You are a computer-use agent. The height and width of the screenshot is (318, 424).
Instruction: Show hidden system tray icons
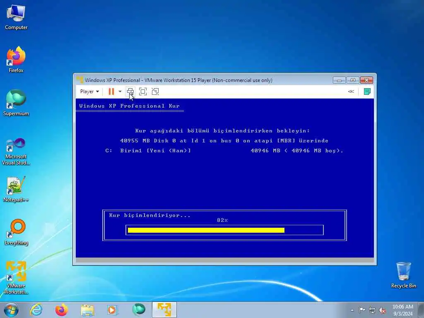click(x=352, y=311)
